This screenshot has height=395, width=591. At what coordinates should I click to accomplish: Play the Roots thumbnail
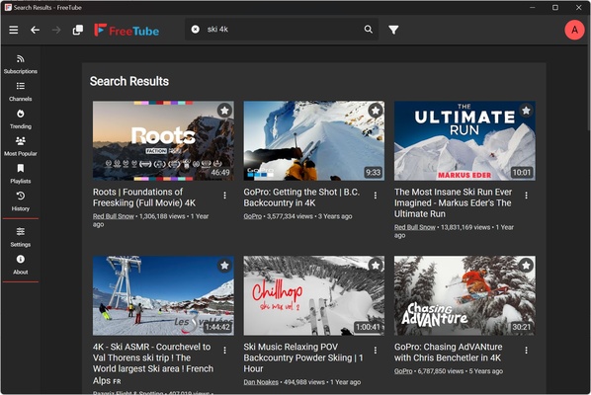click(x=163, y=140)
